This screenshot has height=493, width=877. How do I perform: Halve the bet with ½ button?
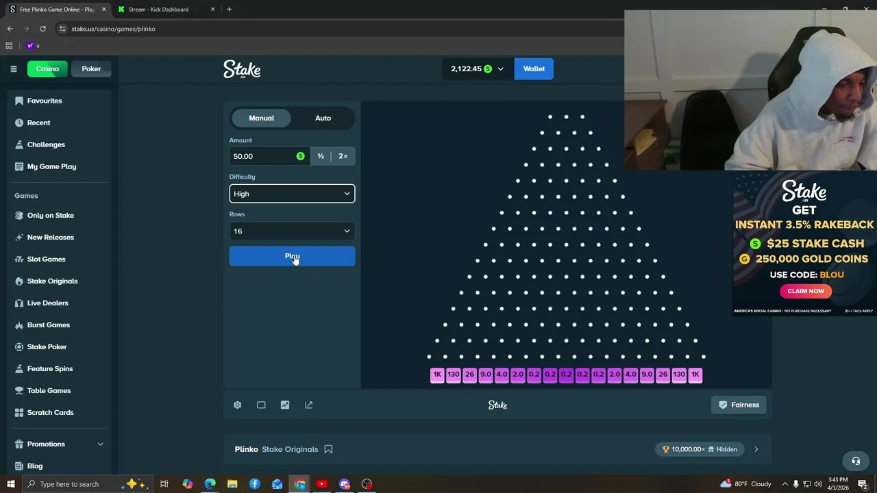(321, 156)
